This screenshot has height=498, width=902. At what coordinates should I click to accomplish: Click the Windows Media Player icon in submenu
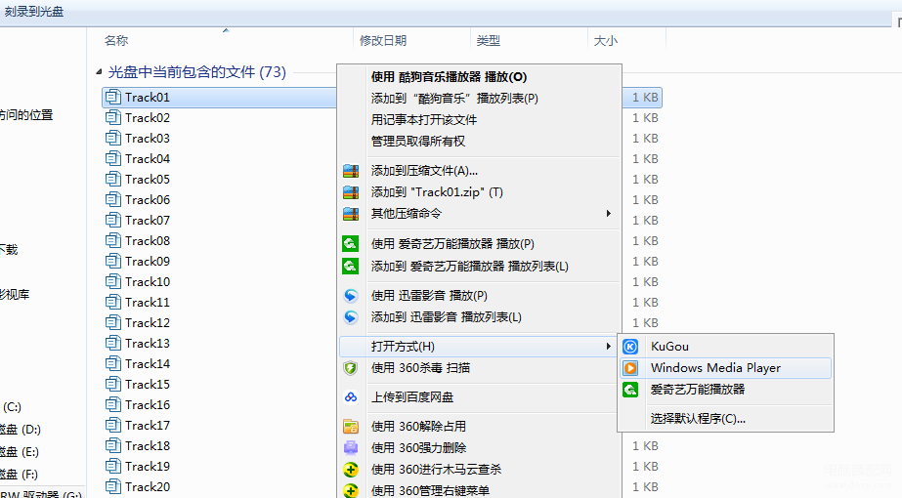[630, 368]
